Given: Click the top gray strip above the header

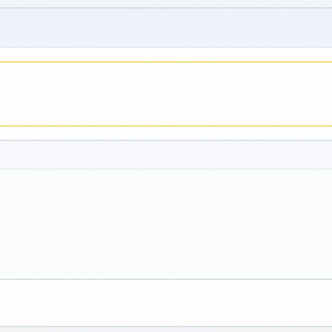Looking at the screenshot, I should pyautogui.click(x=166, y=4).
